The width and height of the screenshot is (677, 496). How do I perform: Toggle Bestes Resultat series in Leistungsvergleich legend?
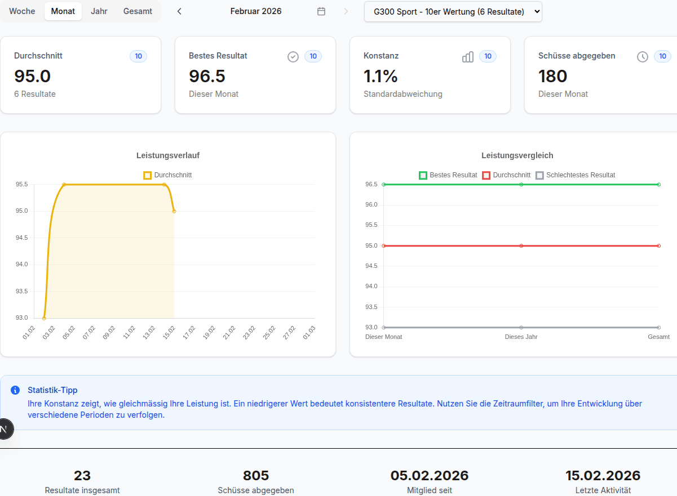pyautogui.click(x=448, y=175)
